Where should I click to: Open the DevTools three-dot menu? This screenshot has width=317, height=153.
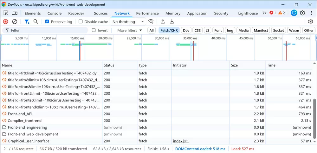click(312, 13)
